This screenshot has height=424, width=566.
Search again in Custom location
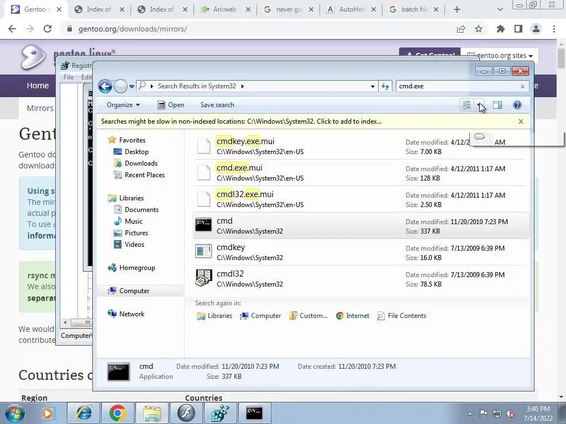click(x=308, y=316)
